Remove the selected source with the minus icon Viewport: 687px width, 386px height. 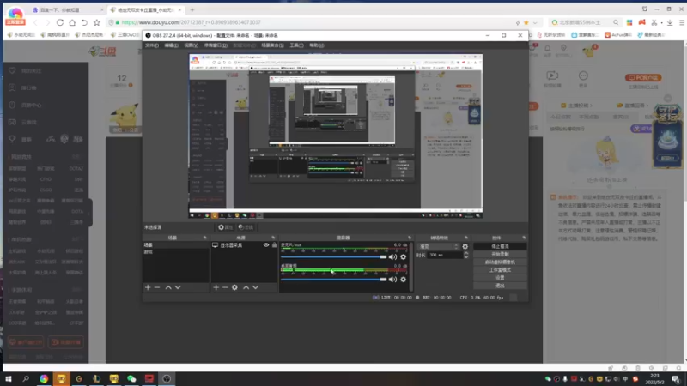click(x=225, y=287)
